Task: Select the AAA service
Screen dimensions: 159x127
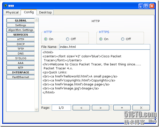Action: (21, 63)
